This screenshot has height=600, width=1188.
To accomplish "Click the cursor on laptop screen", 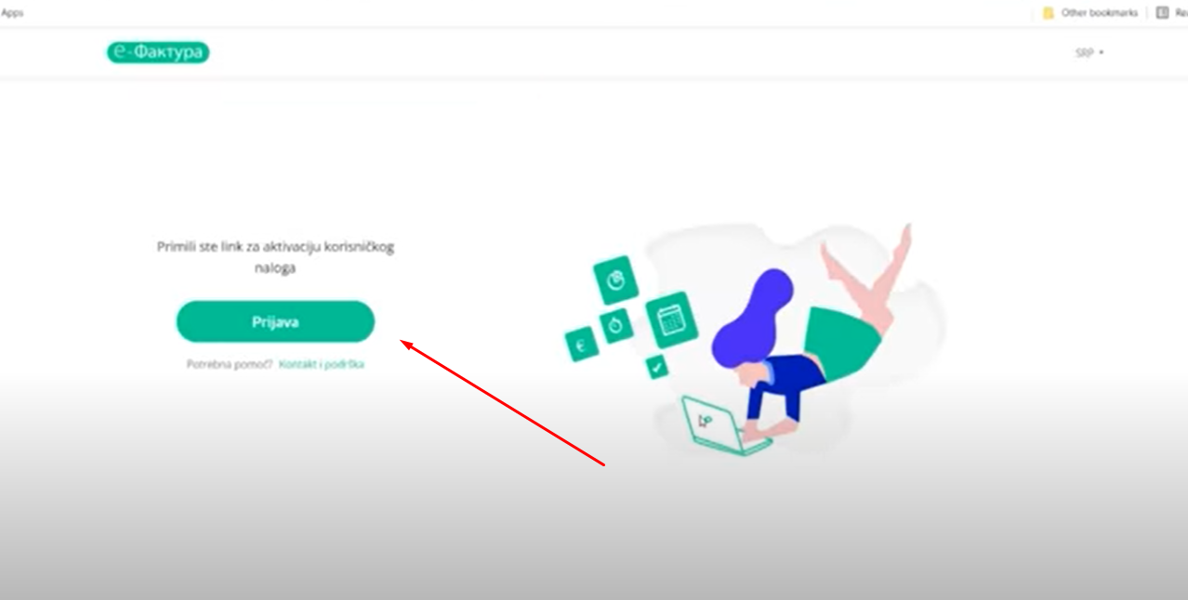I will coord(705,421).
